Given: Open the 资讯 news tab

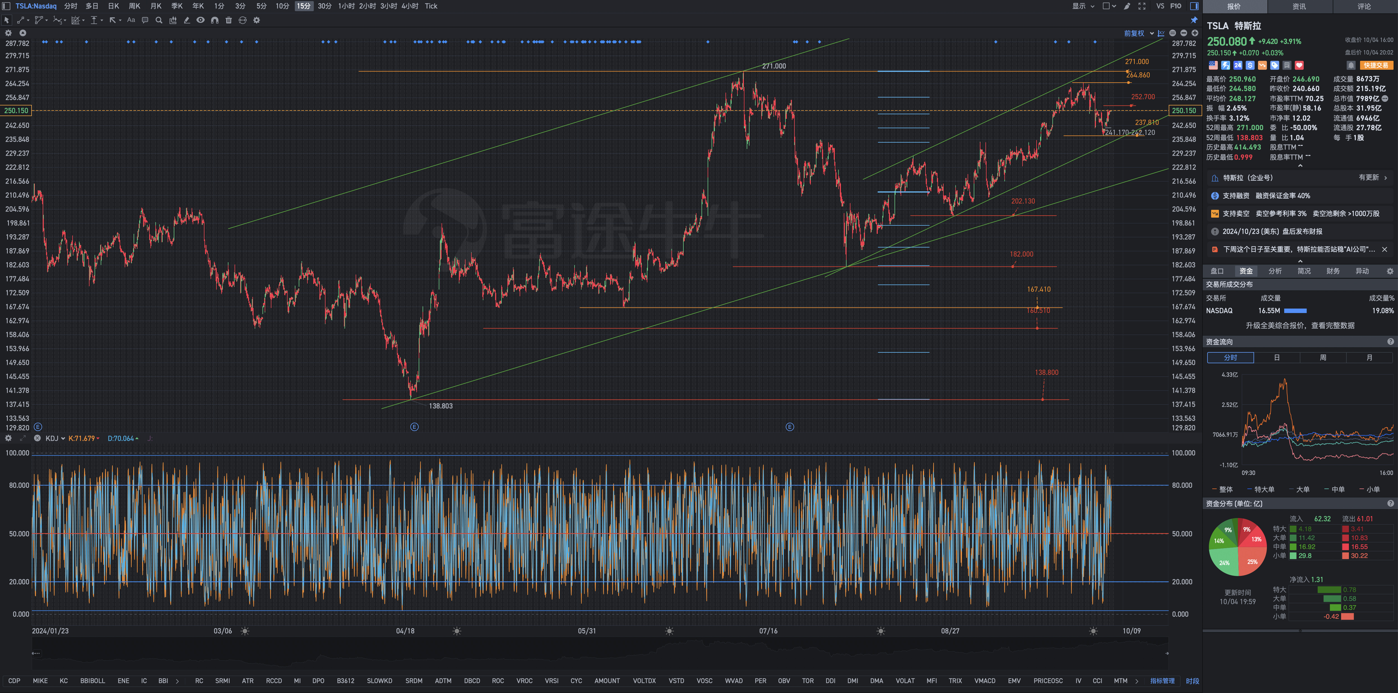Looking at the screenshot, I should pyautogui.click(x=1299, y=6).
